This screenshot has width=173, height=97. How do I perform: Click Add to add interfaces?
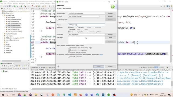[111, 38]
